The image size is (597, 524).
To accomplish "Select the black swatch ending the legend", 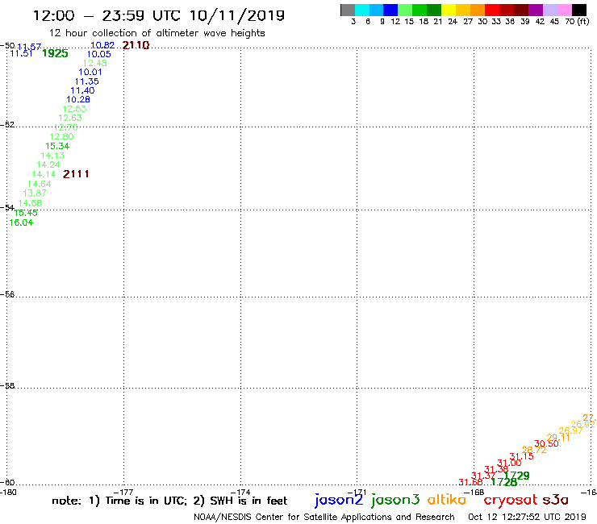I will tap(579, 10).
